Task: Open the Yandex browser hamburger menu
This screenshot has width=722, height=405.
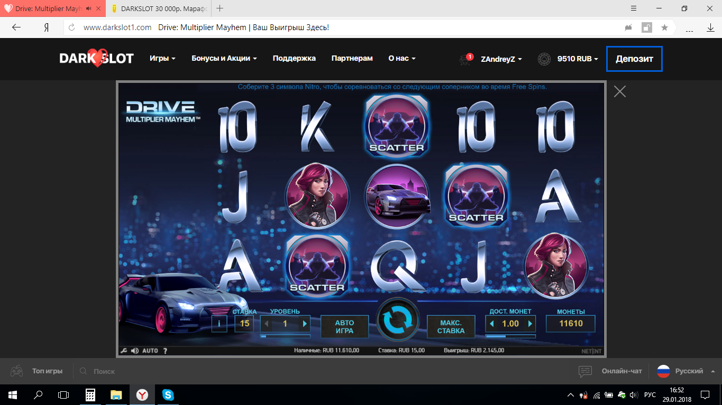Action: [x=634, y=8]
